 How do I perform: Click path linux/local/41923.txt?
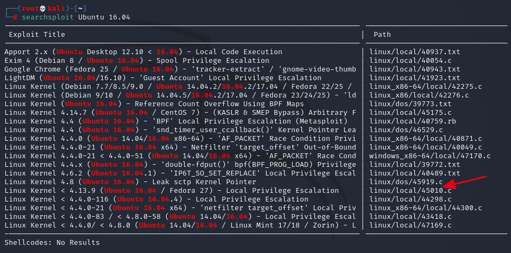[414, 78]
